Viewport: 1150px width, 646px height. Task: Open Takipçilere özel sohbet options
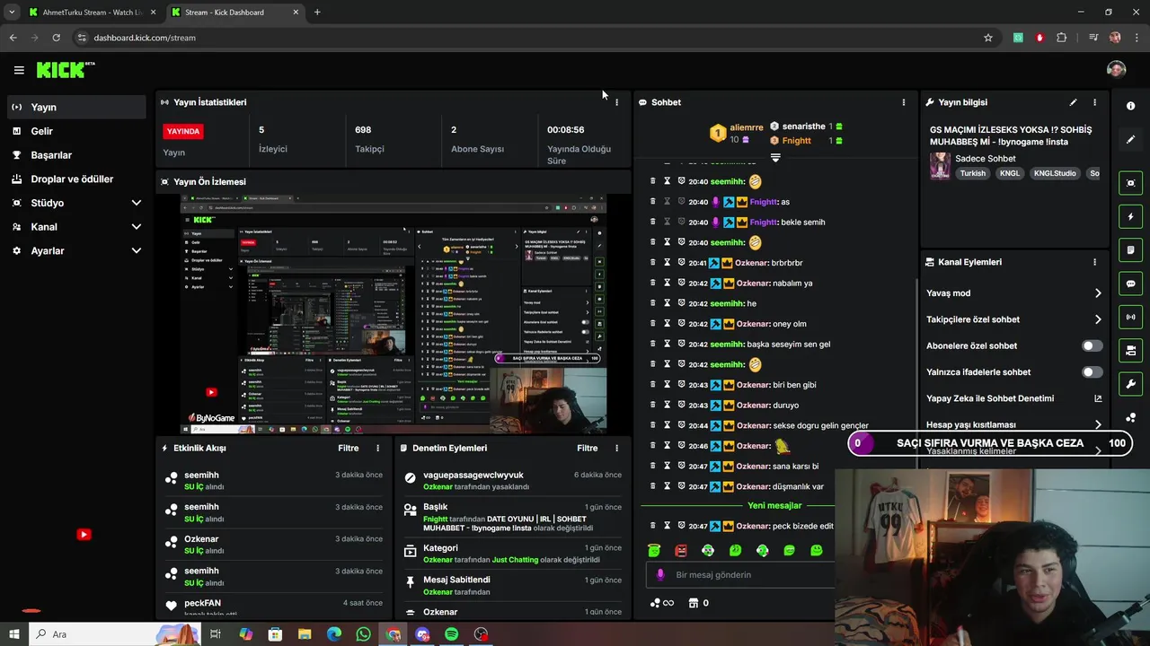click(x=1013, y=319)
